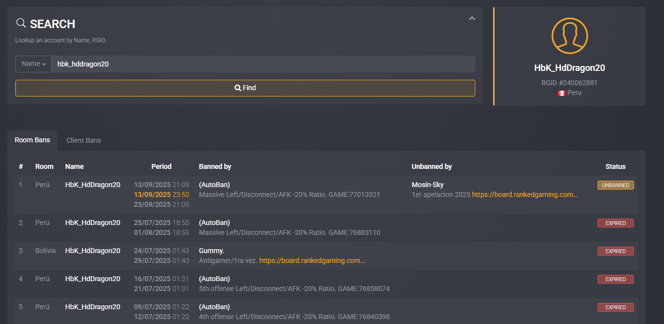
Task: Click the Bolivia room cell
Action: [x=45, y=251]
